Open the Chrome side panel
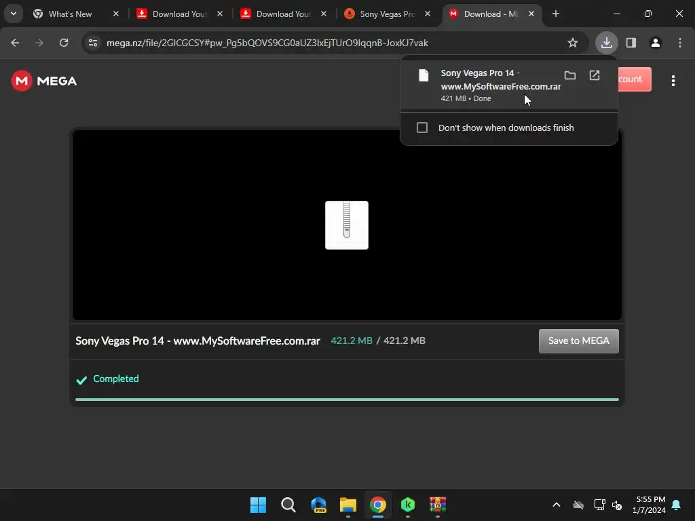Image resolution: width=695 pixels, height=521 pixels. tap(631, 43)
